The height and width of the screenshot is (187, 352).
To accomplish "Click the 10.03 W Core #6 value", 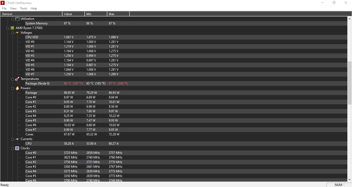I will 69,125.
